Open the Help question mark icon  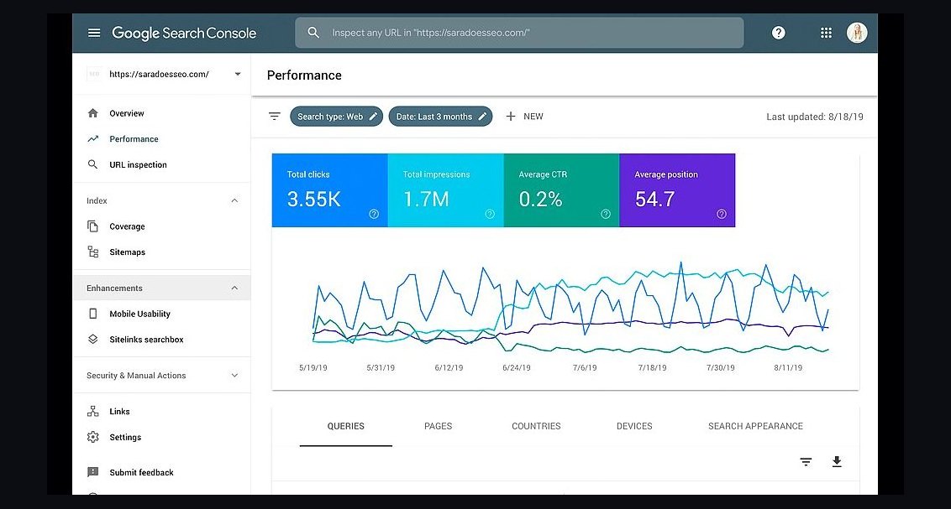(x=779, y=33)
